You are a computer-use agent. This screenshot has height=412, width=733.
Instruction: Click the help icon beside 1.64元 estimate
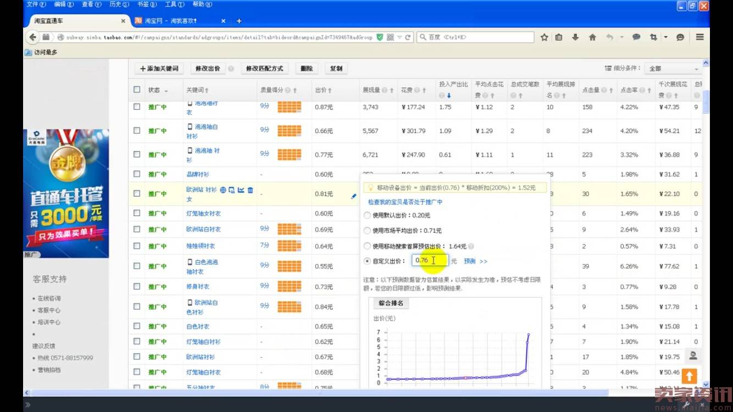click(x=471, y=247)
